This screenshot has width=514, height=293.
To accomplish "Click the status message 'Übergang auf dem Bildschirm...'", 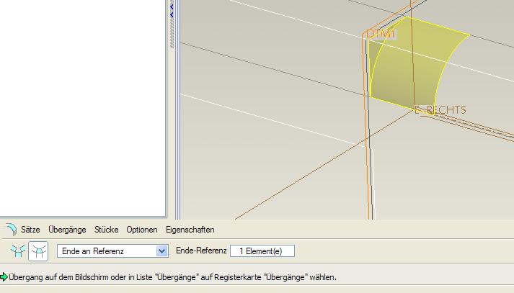I will point(172,277).
